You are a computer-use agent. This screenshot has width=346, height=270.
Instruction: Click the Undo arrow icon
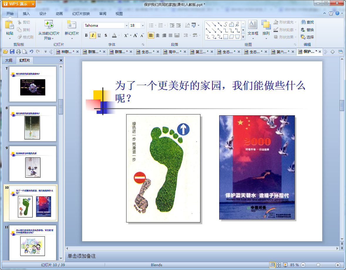[31, 52]
